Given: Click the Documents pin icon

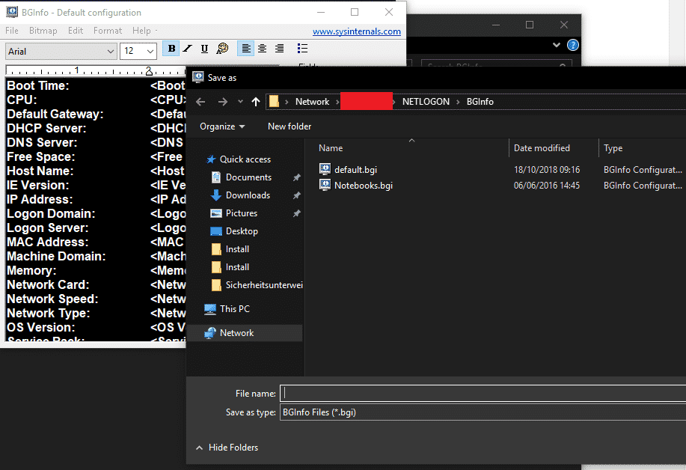Looking at the screenshot, I should coord(297,177).
